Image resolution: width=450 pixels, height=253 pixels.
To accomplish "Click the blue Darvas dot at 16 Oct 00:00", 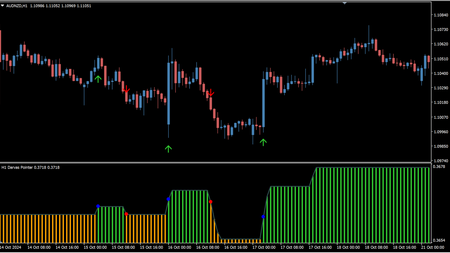I will [x=168, y=199].
